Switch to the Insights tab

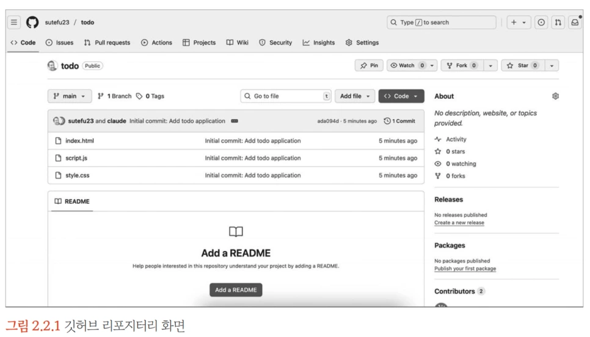[319, 43]
